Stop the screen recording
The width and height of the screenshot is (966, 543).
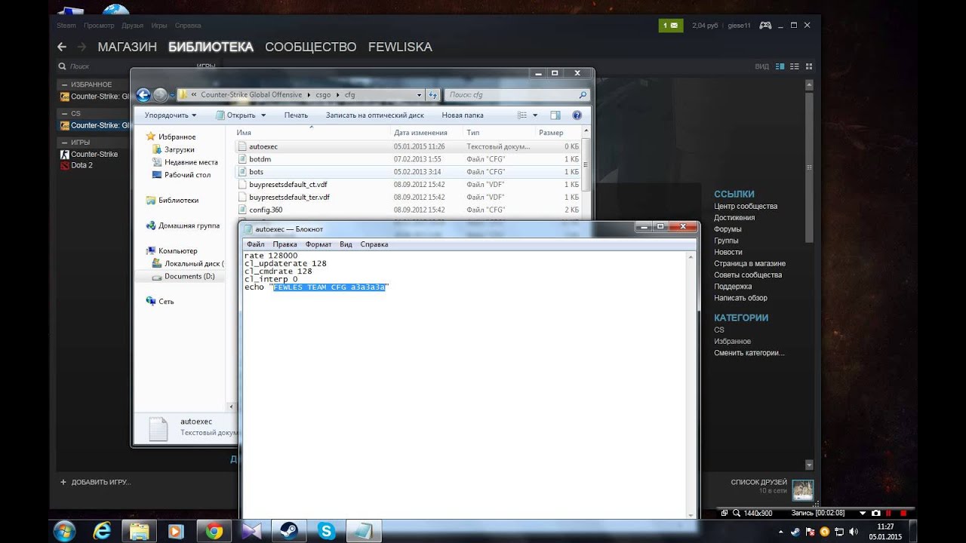tap(903, 513)
